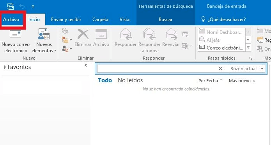Click the undo arrow in the title bar

tap(22, 7)
